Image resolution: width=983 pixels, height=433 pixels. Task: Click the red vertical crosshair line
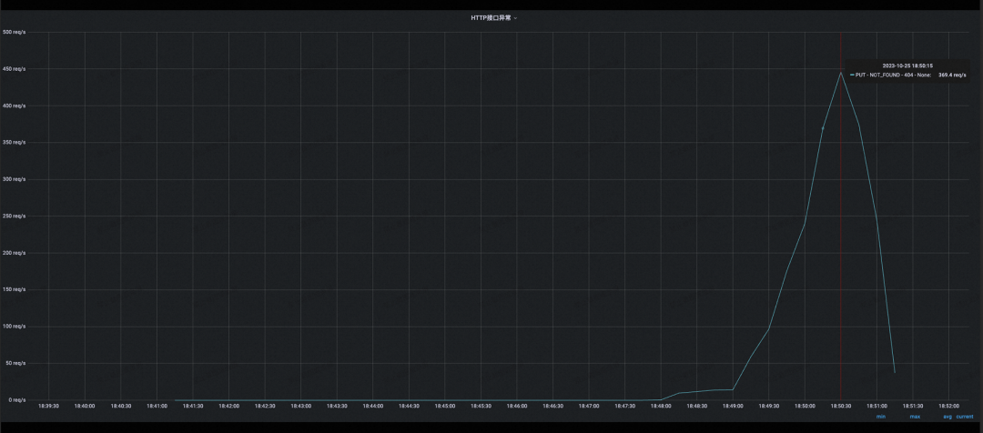click(841, 251)
